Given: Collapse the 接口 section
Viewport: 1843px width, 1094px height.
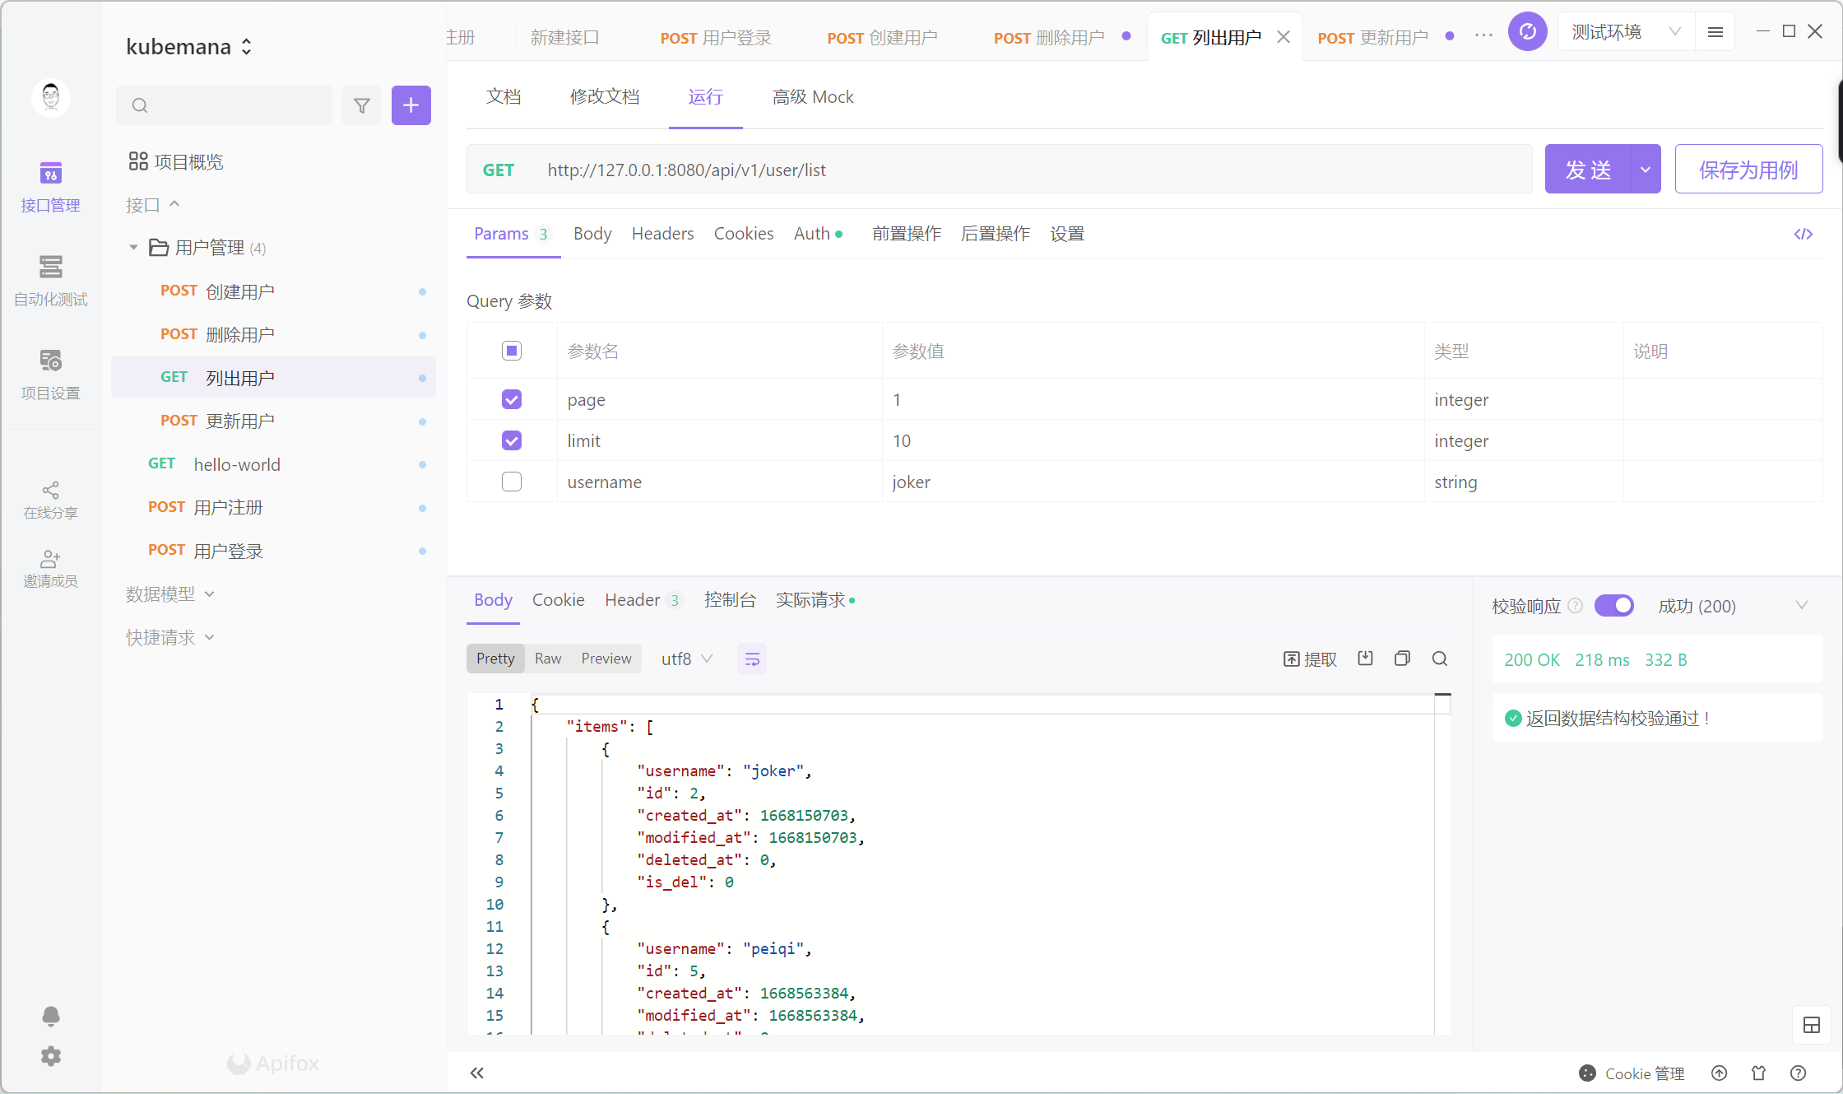Looking at the screenshot, I should [153, 204].
